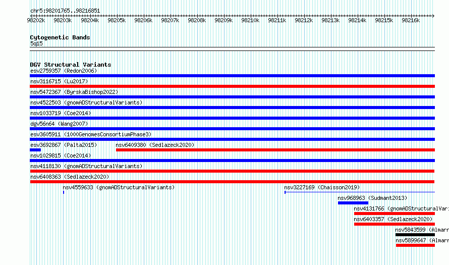Open esv3692867 (Palta2015) label

pyautogui.click(x=64, y=145)
